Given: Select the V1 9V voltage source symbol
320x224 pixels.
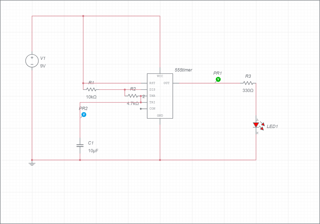Looking at the screenshot, I should click(x=31, y=61).
